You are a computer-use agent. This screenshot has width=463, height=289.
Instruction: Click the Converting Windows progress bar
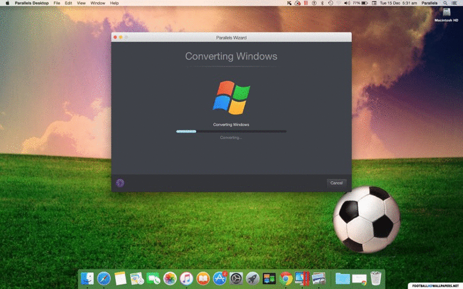(x=231, y=132)
